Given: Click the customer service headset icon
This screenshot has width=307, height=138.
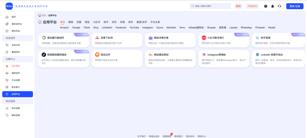Looking at the screenshot, I should click(279, 6).
